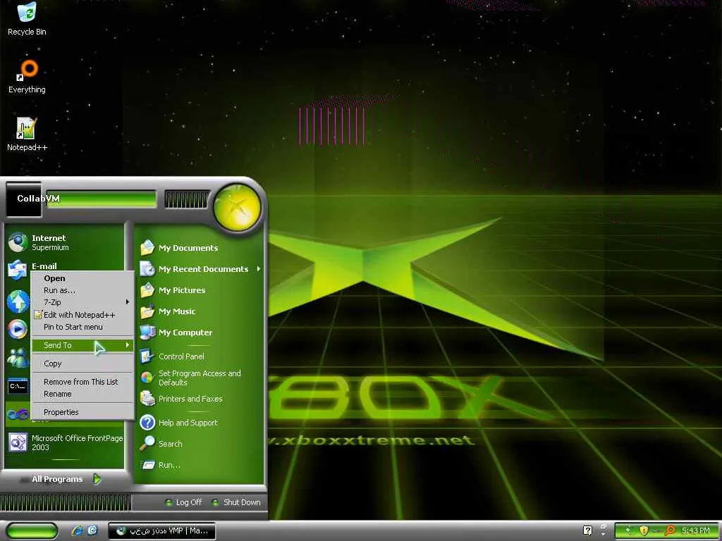Viewport: 722px width, 541px height.
Task: Open the MSN Messenger people icon
Action: click(18, 357)
